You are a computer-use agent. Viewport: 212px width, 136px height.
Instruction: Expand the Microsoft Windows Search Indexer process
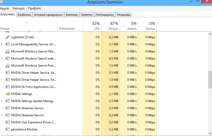click(2, 59)
